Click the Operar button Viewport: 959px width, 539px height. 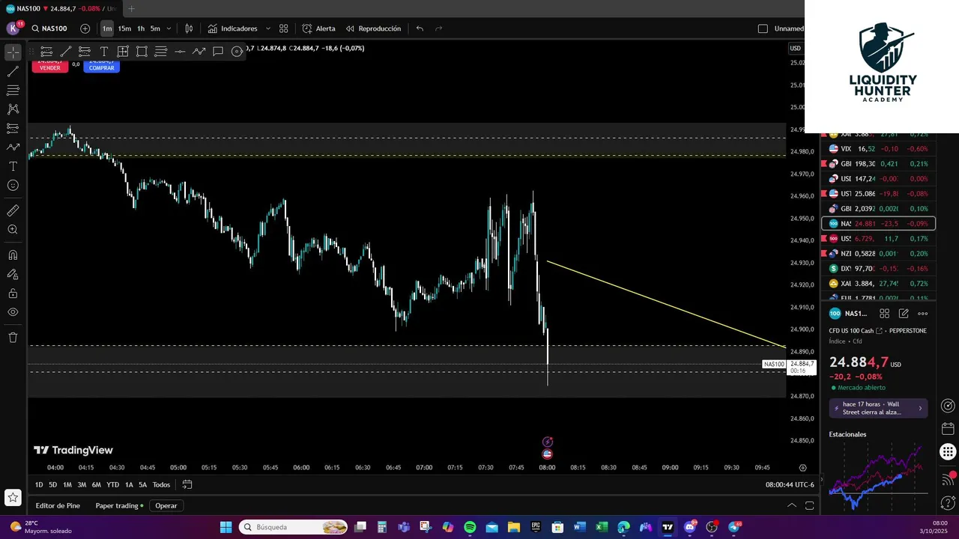pyautogui.click(x=166, y=505)
